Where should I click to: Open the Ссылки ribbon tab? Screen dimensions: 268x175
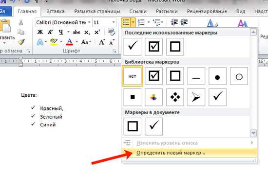138,12
